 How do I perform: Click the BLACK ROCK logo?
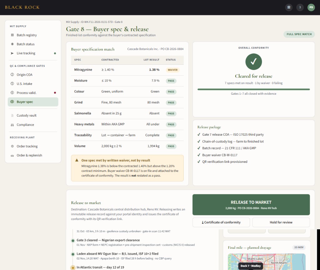pos(22,7)
